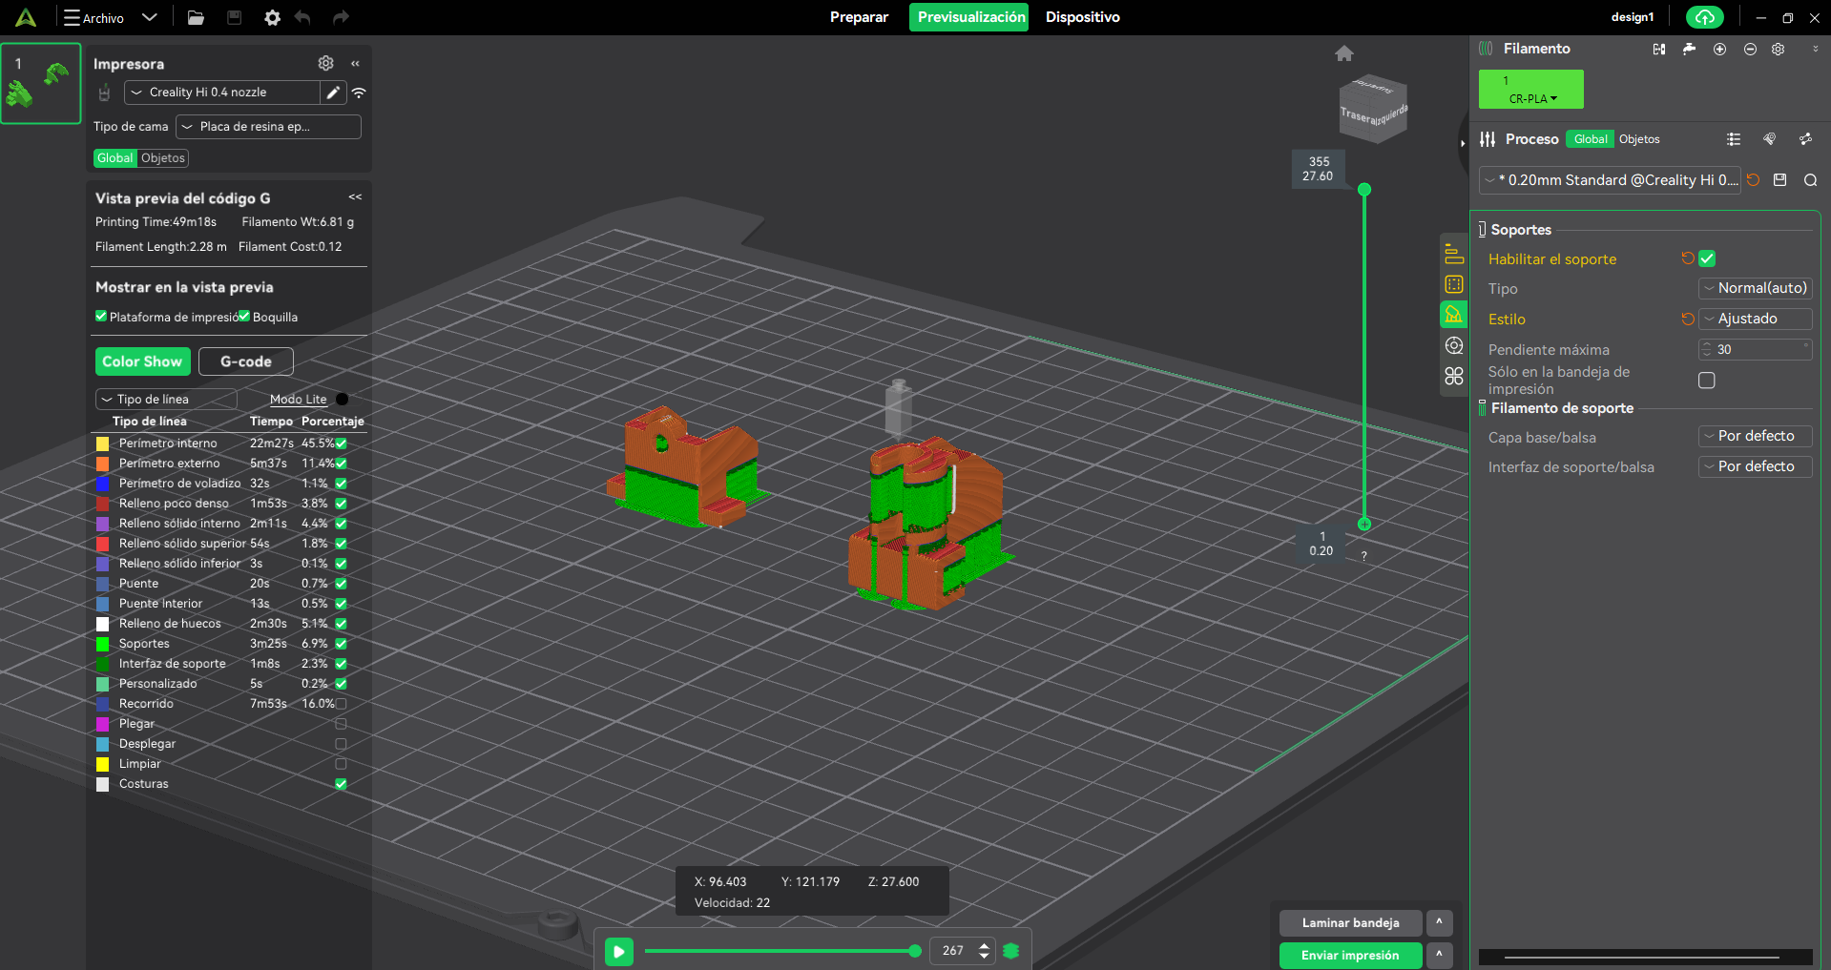Viewport: 1831px width, 970px height.
Task: Click the G-code button
Action: [x=246, y=361]
